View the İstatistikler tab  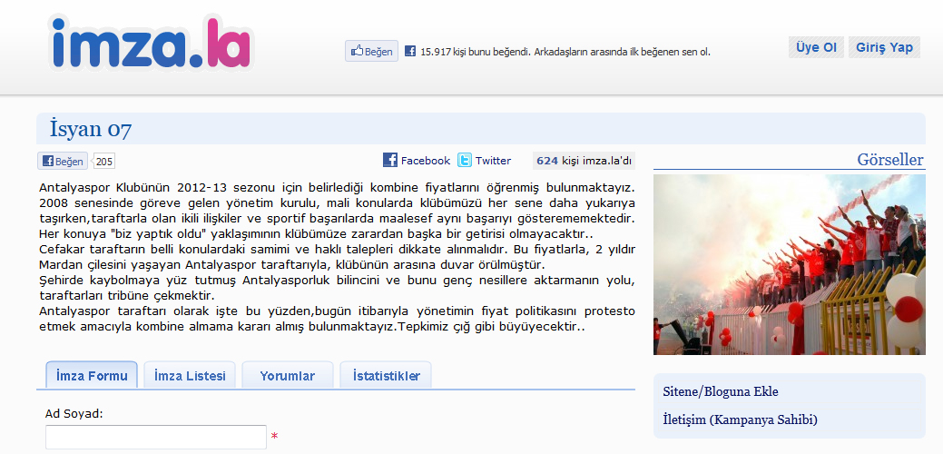386,375
